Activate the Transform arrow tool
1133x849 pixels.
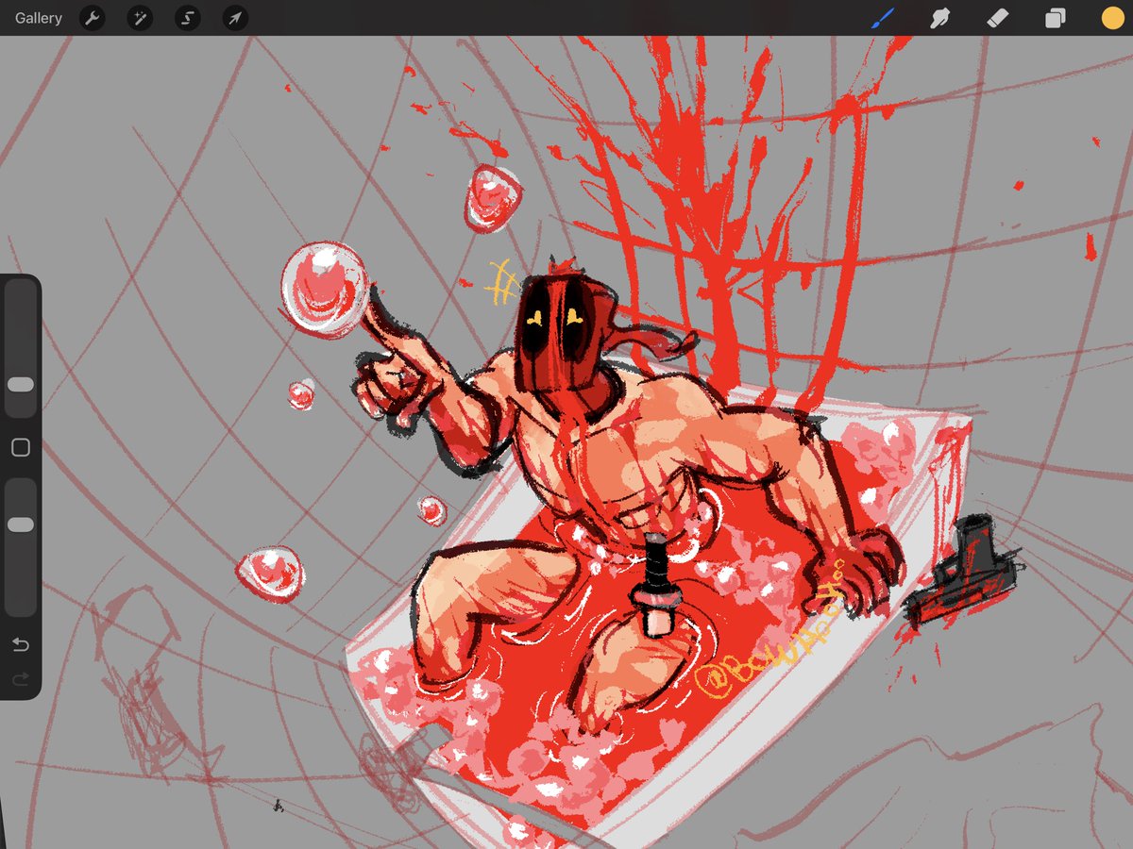coord(235,18)
